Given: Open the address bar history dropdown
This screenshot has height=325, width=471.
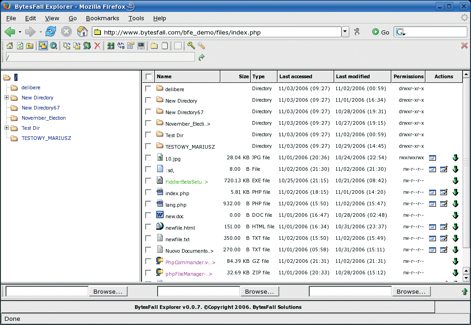Looking at the screenshot, I should click(345, 31).
